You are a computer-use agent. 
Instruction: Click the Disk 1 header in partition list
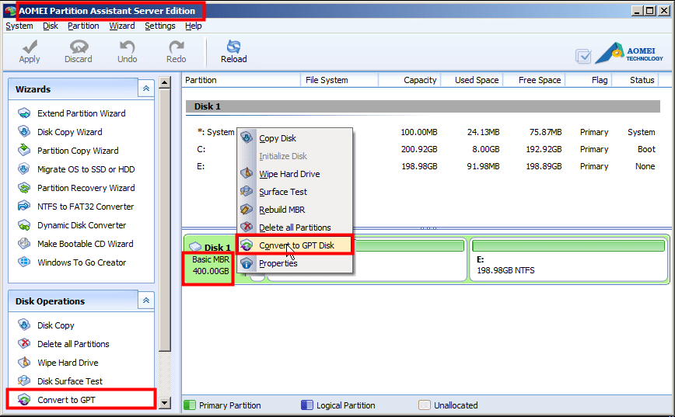[423, 106]
